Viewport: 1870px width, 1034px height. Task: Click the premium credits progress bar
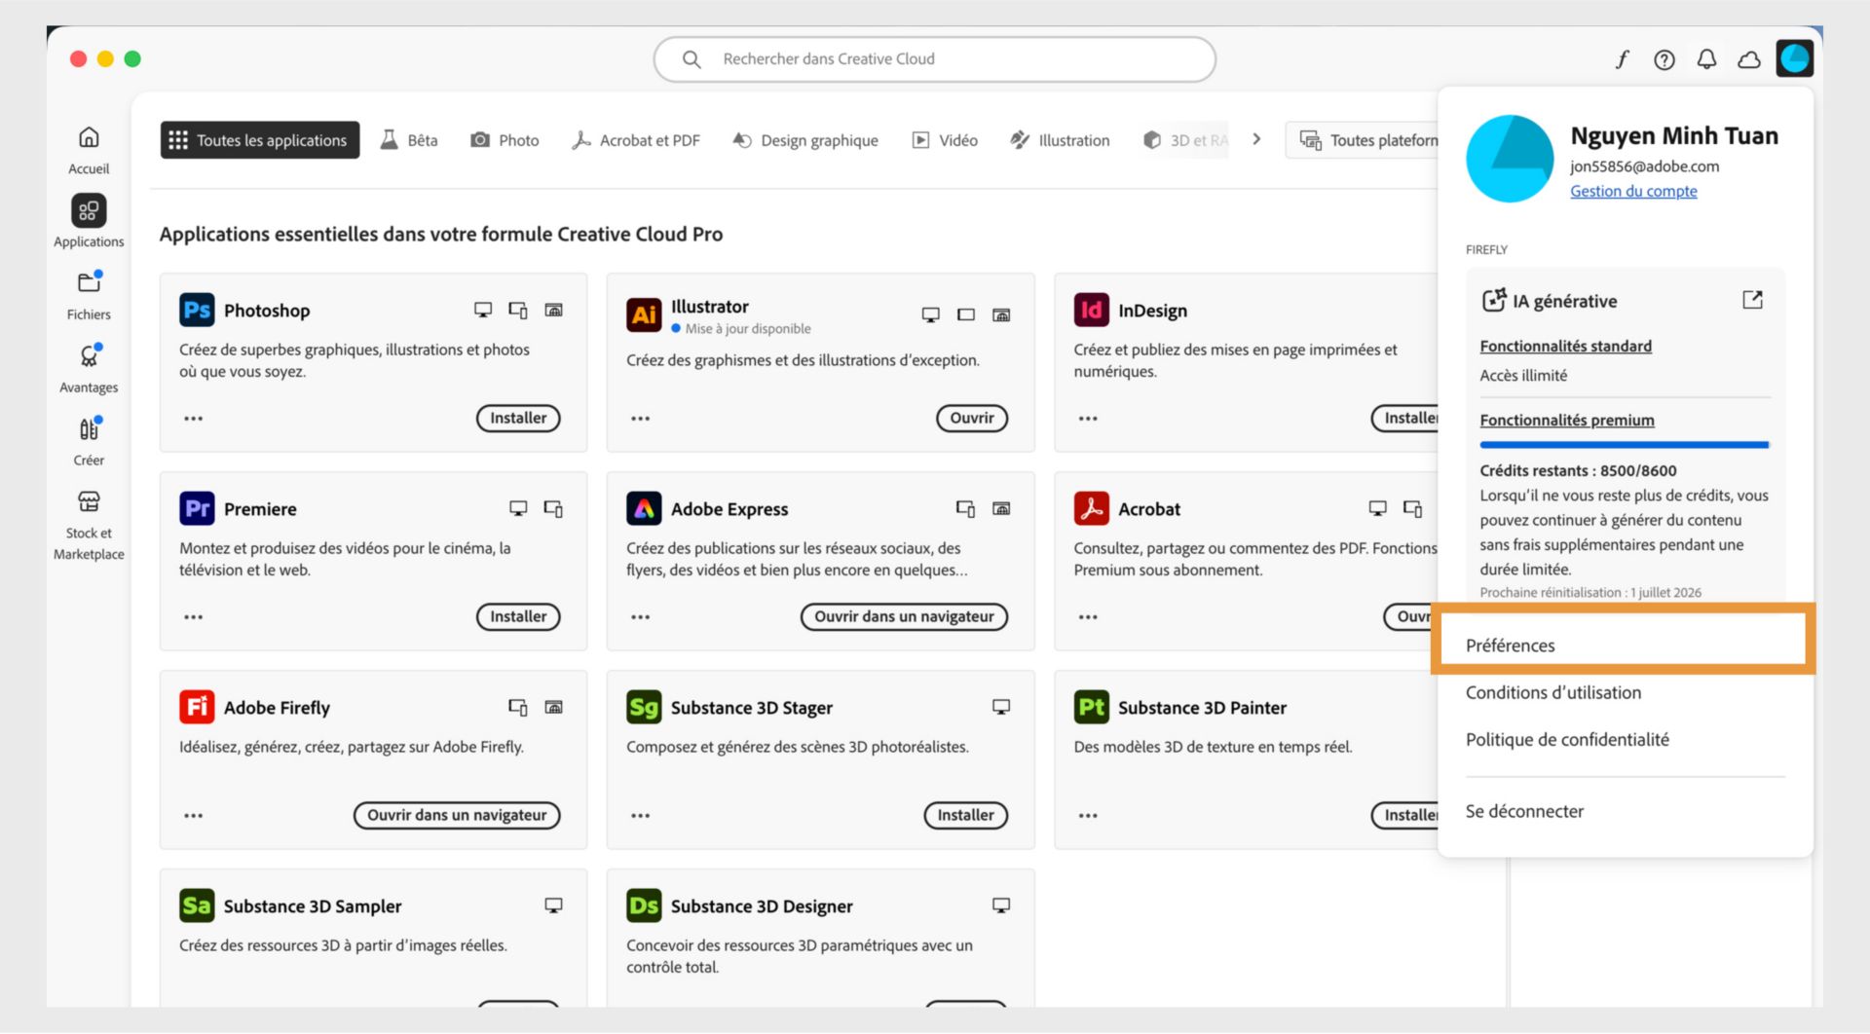pos(1624,445)
